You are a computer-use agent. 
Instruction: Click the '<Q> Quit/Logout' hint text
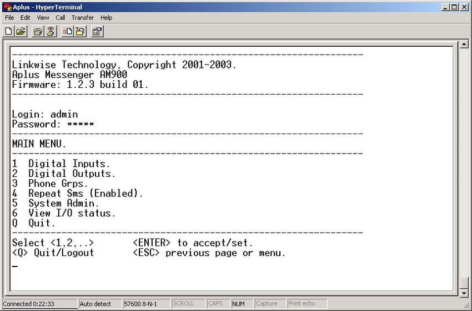pos(53,253)
